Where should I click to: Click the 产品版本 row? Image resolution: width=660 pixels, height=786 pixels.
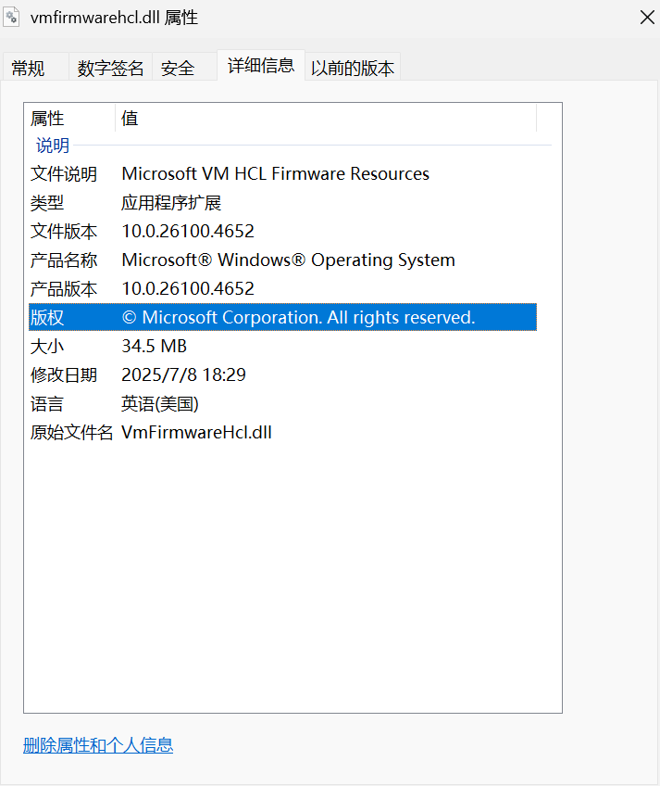[63, 288]
